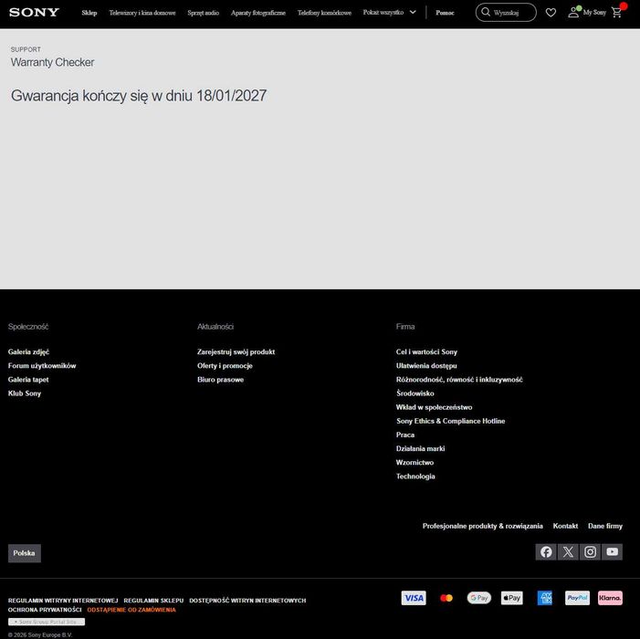Open Regulamin sklepu link
Image resolution: width=640 pixels, height=639 pixels.
point(153,601)
